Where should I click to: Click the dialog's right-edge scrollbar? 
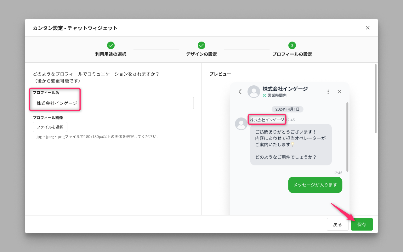(375, 99)
